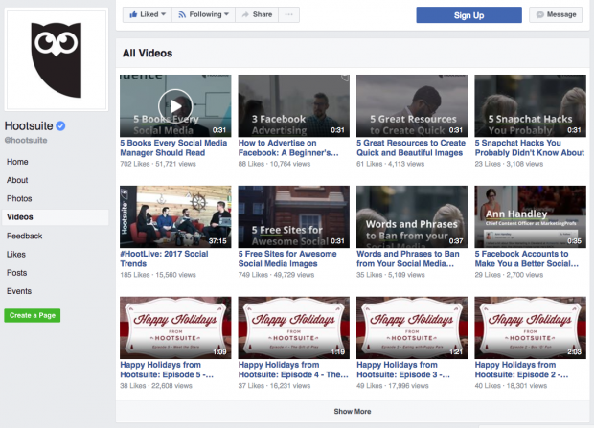Click the 185 Likes · 15,560 views text

pyautogui.click(x=158, y=275)
